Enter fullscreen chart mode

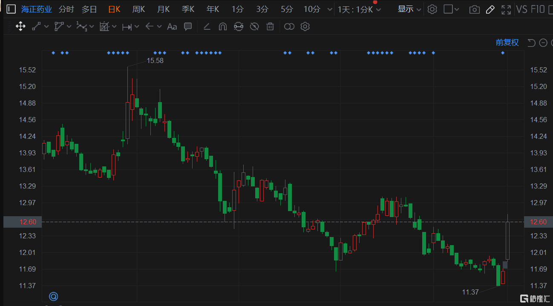tap(506, 9)
